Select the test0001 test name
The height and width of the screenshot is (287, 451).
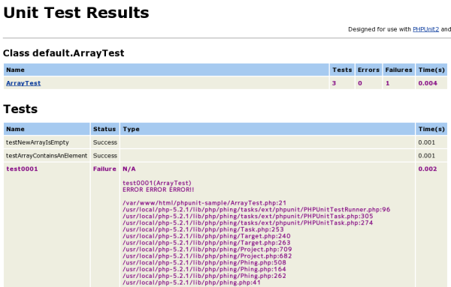tap(22, 169)
